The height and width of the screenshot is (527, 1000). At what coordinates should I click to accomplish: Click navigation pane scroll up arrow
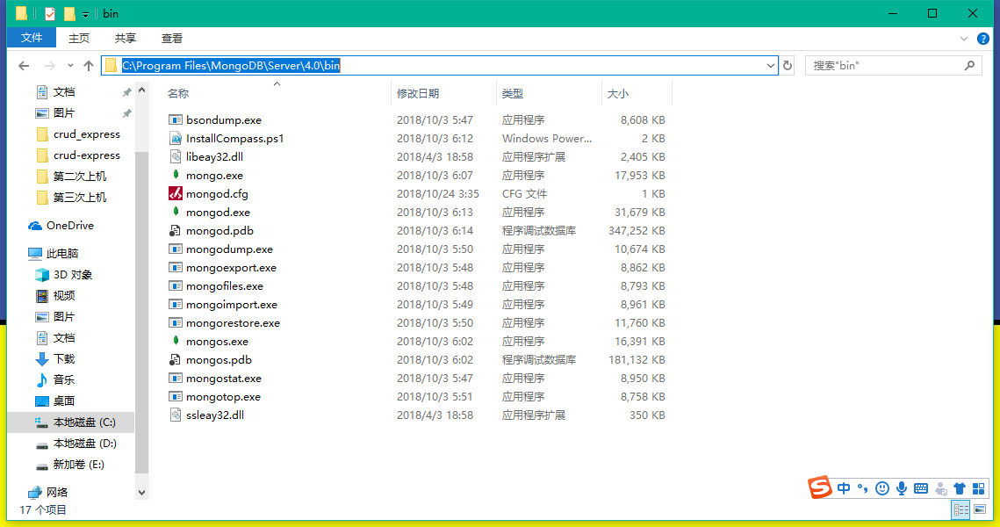[x=141, y=90]
